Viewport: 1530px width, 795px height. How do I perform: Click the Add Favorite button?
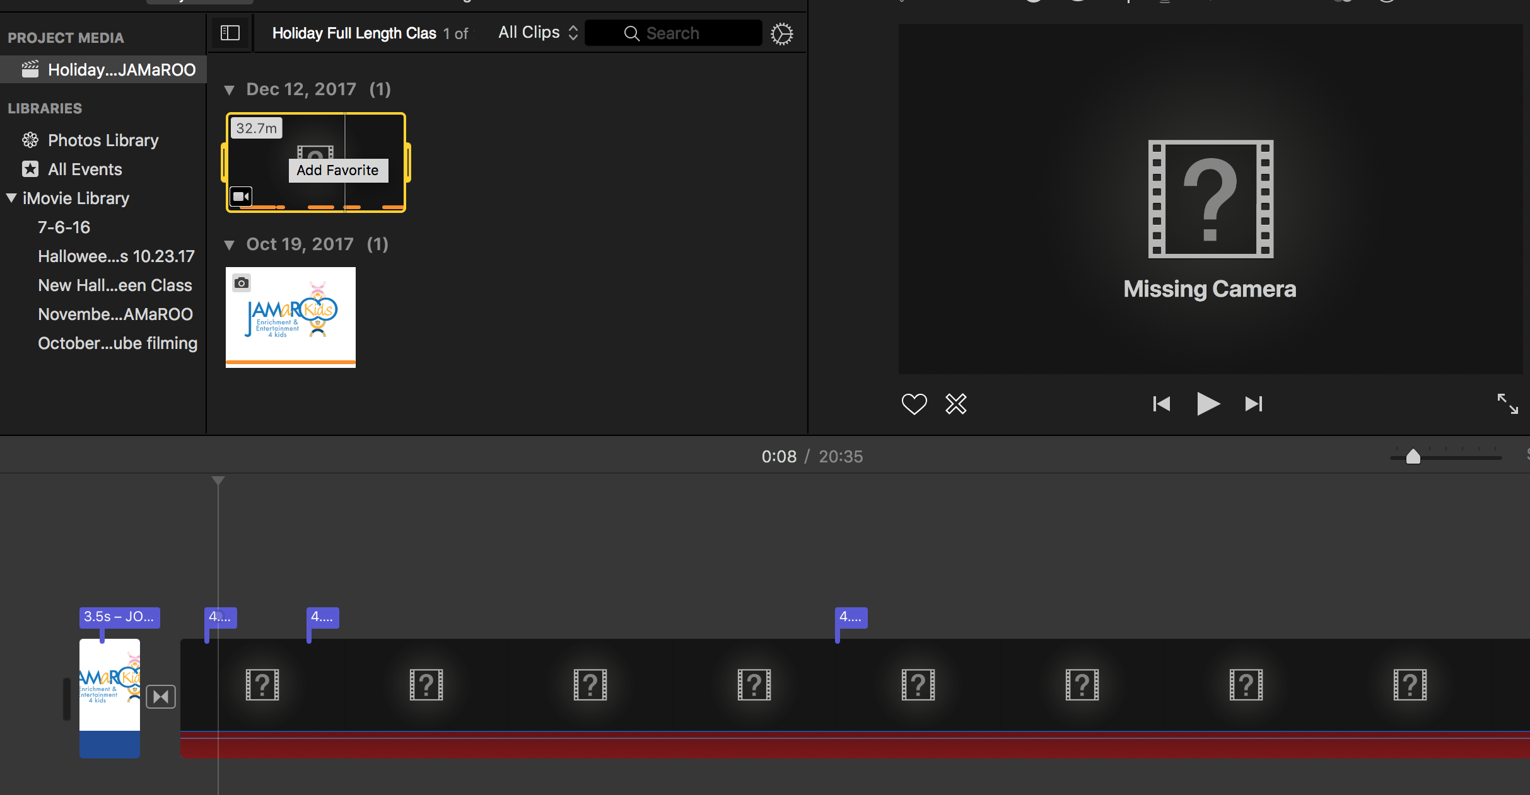(338, 170)
